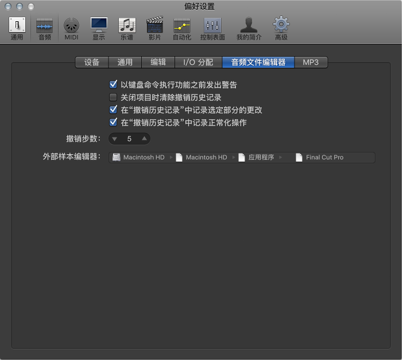
Task: Close the 偏好设置 window
Action: (x=8, y=6)
